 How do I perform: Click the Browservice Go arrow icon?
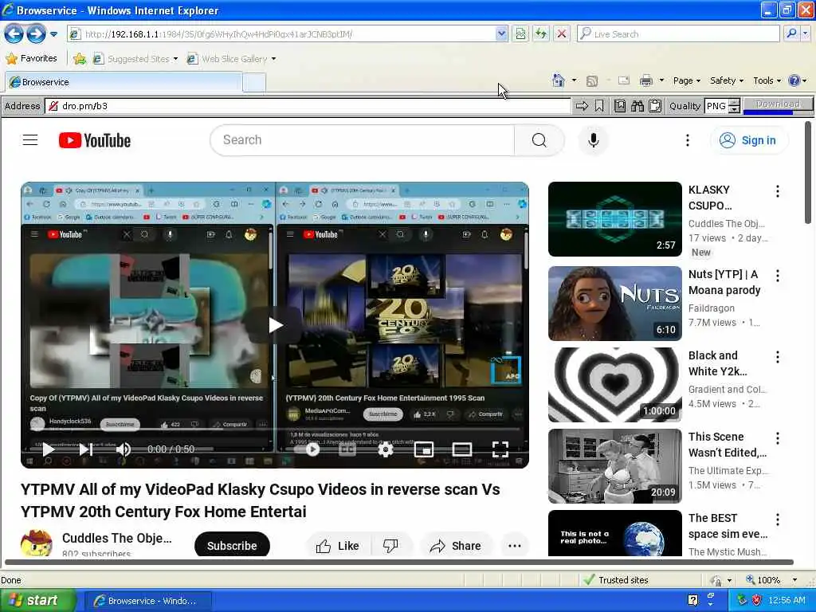click(582, 106)
